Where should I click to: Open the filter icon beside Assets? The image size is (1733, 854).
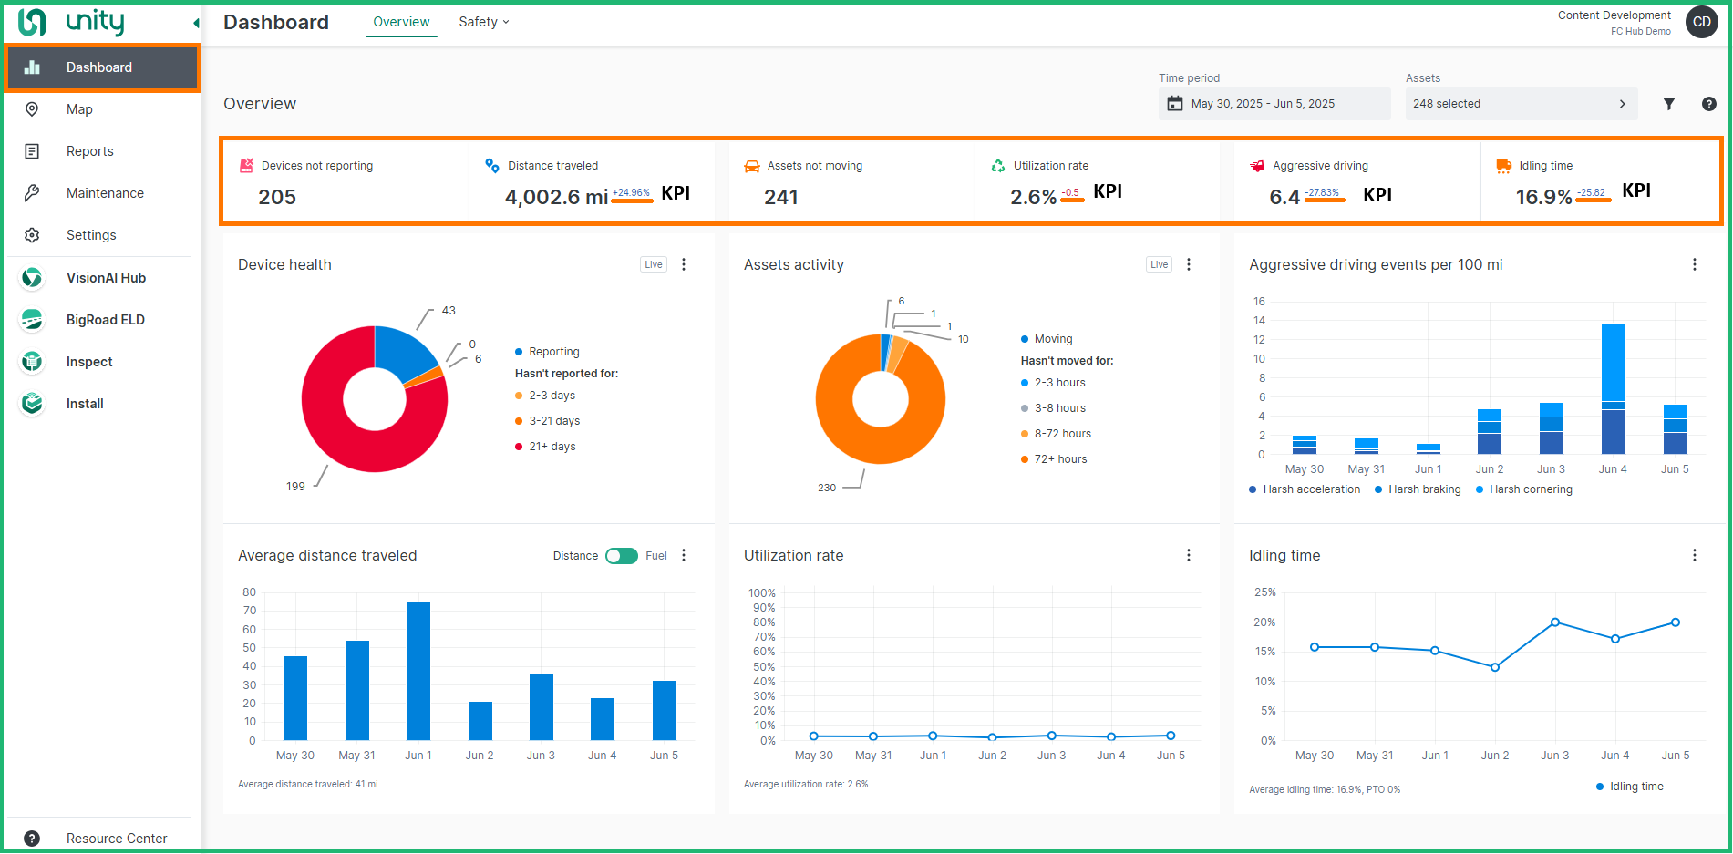coord(1669,103)
